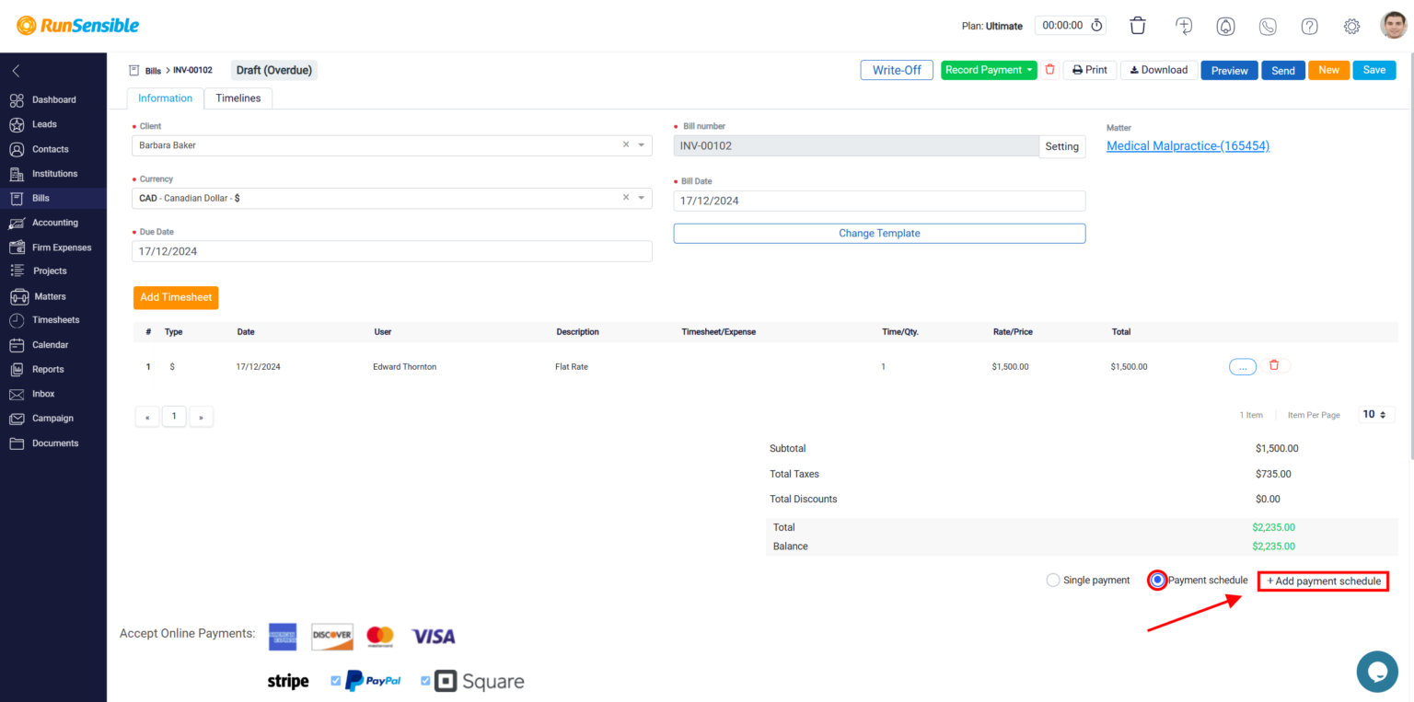Click the Preview button

(x=1229, y=70)
